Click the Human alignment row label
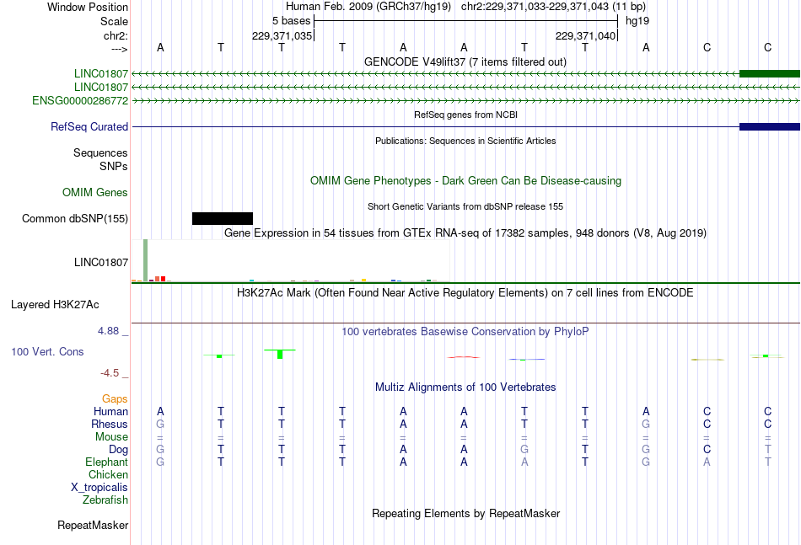This screenshot has width=801, height=545. tap(110, 411)
